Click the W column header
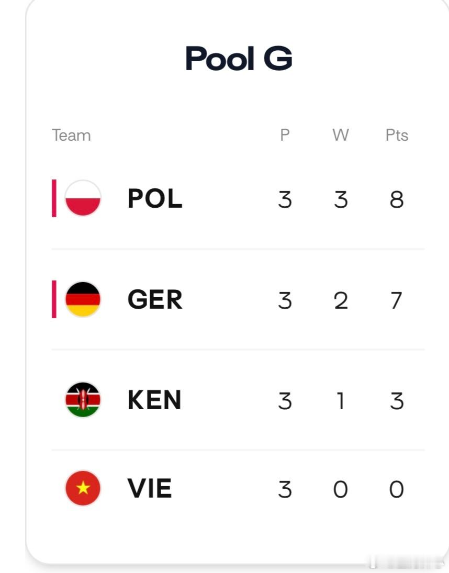Viewport: 449px width, 573px height. point(341,135)
